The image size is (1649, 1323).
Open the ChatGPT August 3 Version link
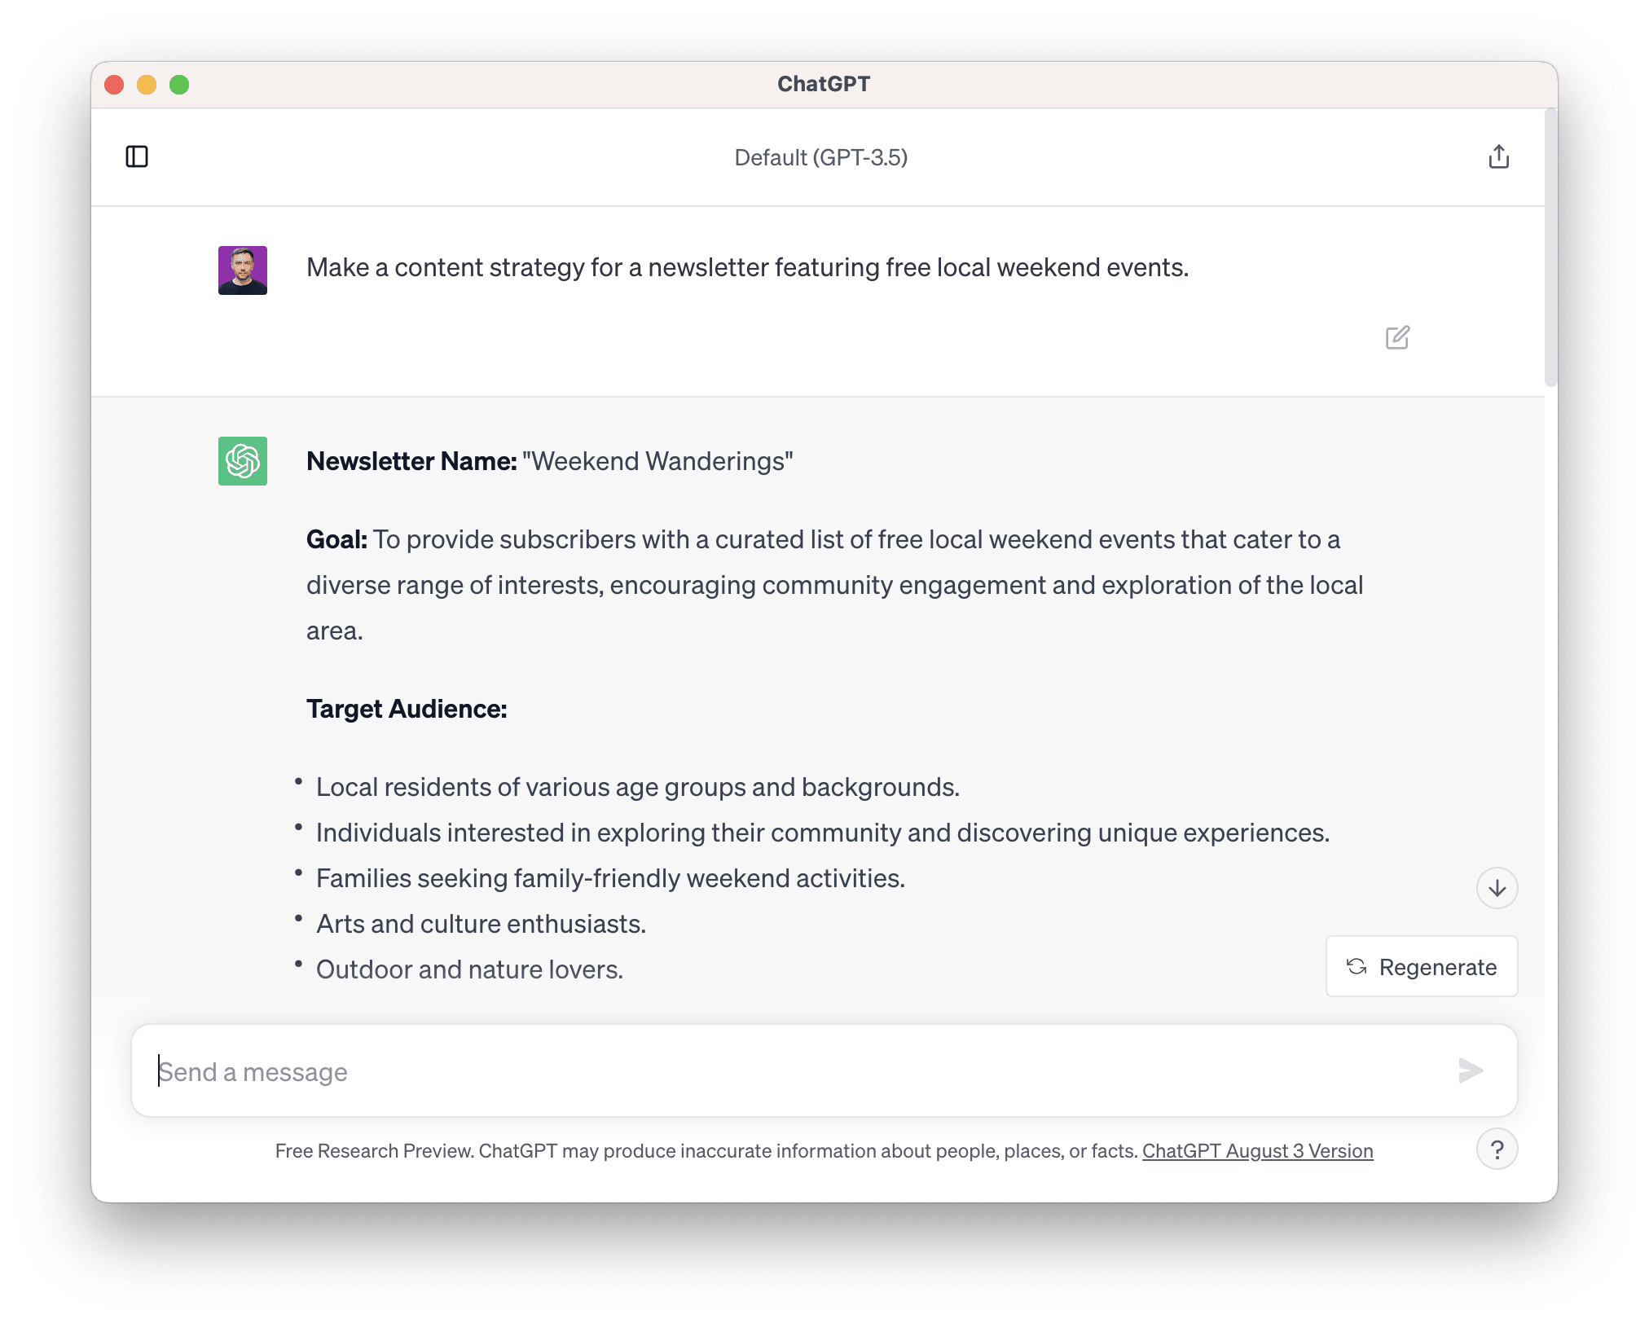[1258, 1150]
